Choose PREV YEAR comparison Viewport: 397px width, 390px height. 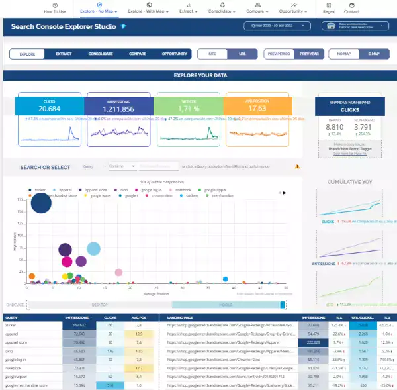tap(309, 54)
